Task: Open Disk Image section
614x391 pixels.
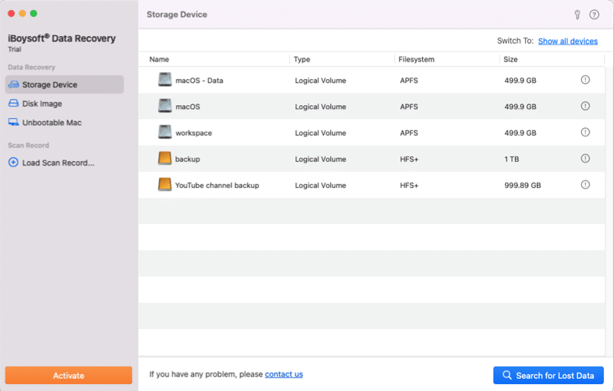Action: (41, 103)
